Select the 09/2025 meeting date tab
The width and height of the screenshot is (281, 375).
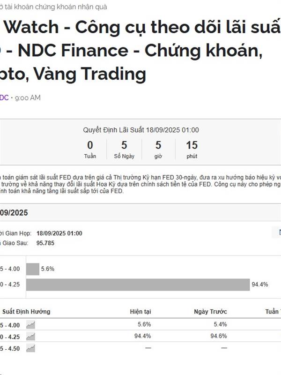point(14,213)
